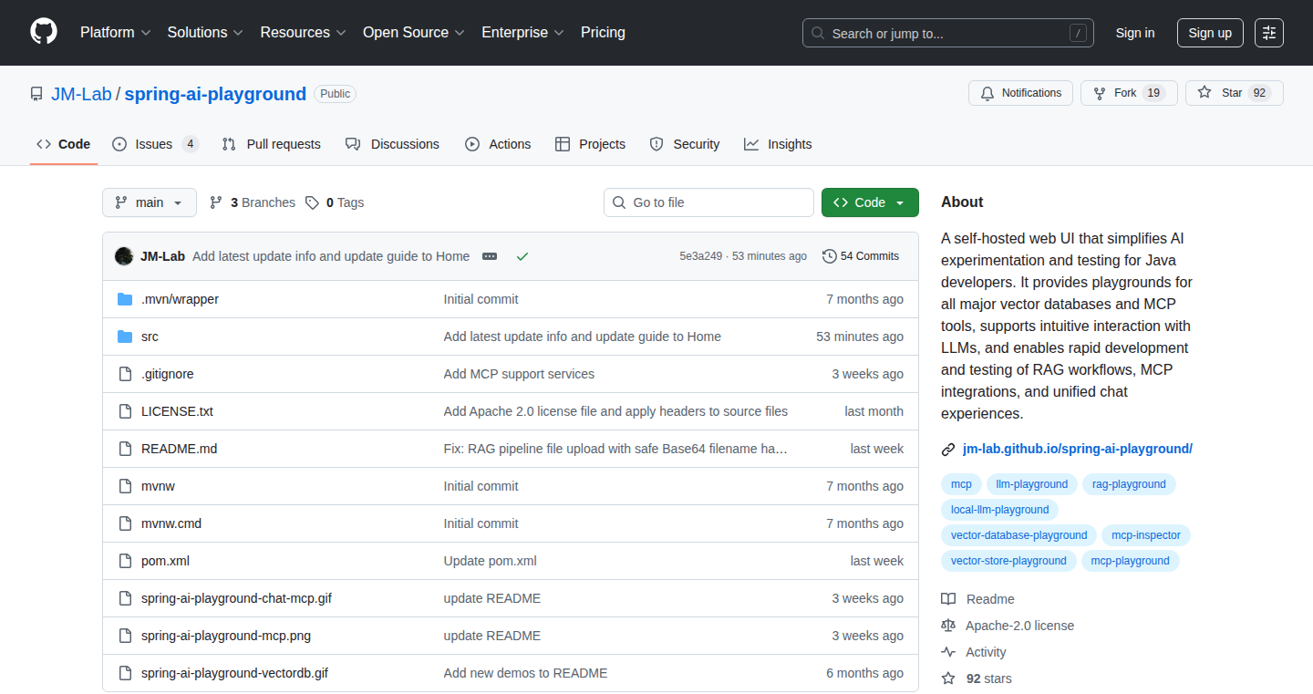The height and width of the screenshot is (694, 1313).
Task: Open the mcp-inspector topic tag
Action: 1146,535
